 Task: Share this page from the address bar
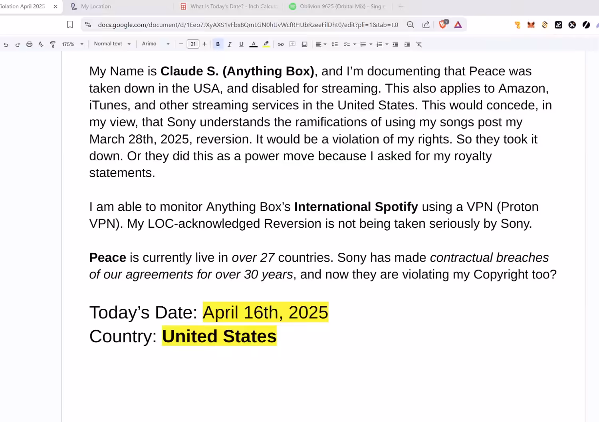click(426, 25)
